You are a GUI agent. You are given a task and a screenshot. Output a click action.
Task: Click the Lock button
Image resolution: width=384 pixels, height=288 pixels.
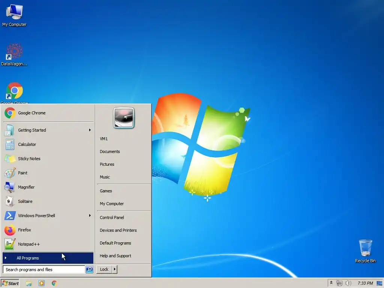click(104, 269)
